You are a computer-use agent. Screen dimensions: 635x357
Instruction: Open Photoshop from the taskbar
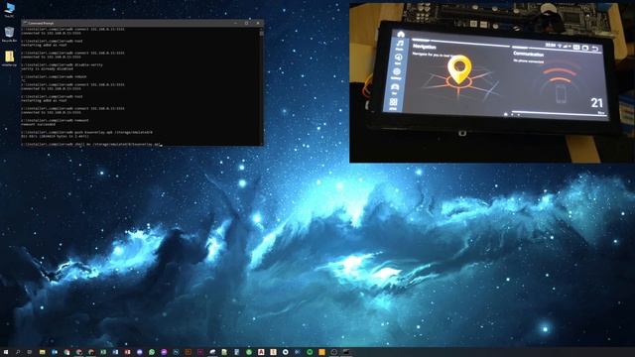pos(177,352)
